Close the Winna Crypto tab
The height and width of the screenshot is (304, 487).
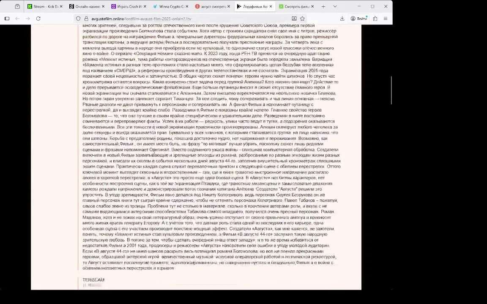(187, 6)
